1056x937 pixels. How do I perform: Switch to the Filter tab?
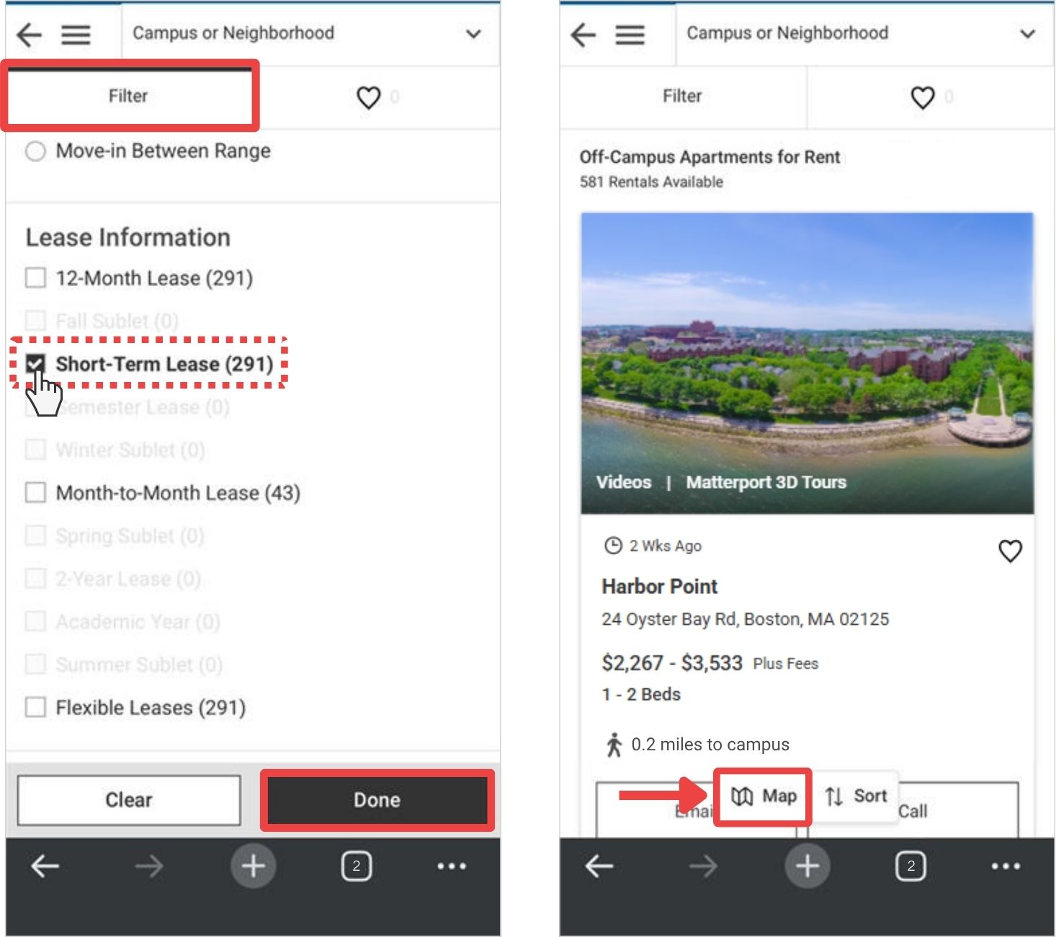coord(130,95)
